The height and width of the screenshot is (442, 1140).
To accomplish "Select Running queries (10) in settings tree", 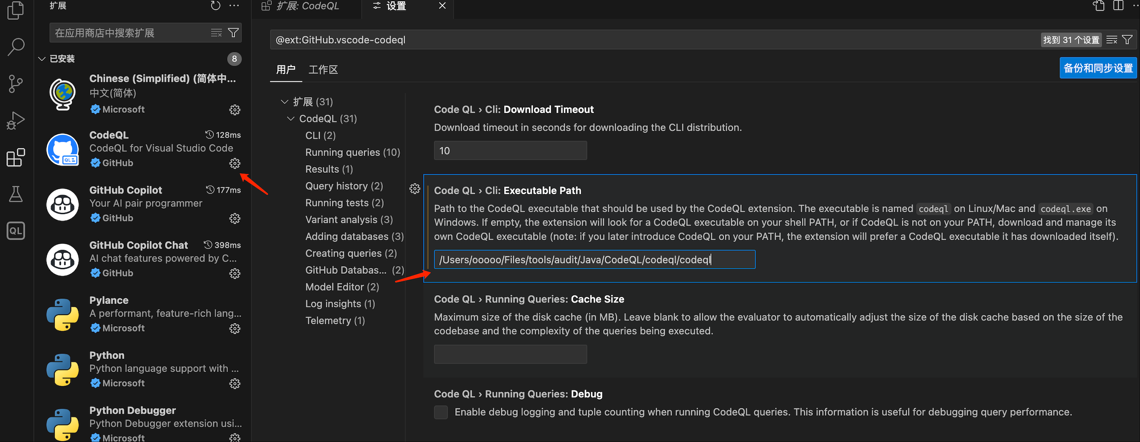I will (x=352, y=153).
